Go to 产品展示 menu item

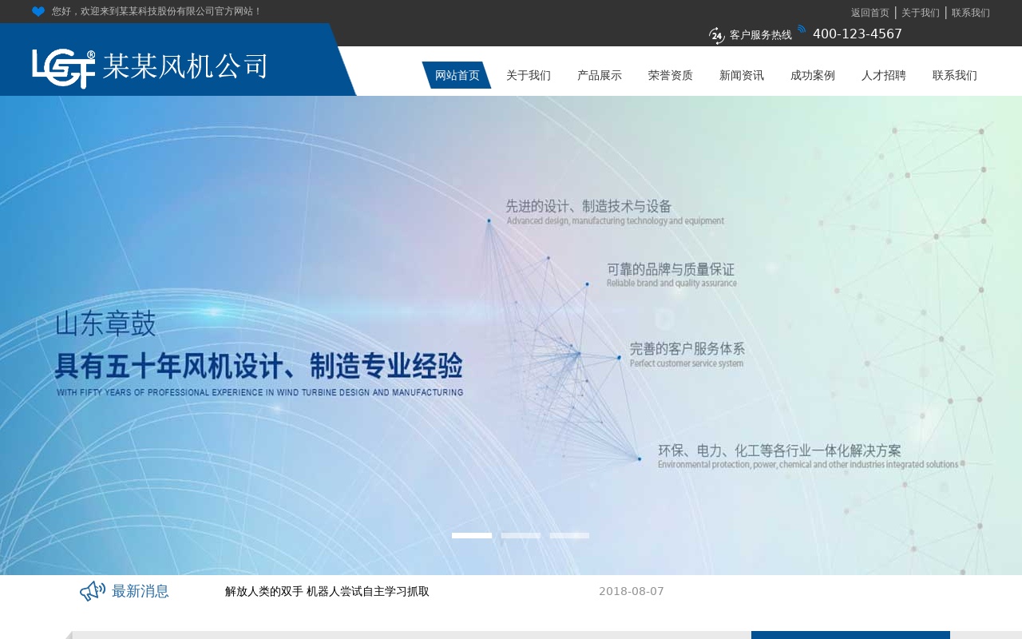tap(600, 75)
